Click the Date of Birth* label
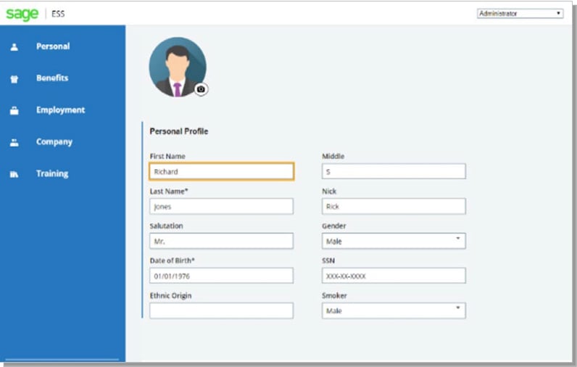Viewport: 577px width, 367px height. pos(173,260)
